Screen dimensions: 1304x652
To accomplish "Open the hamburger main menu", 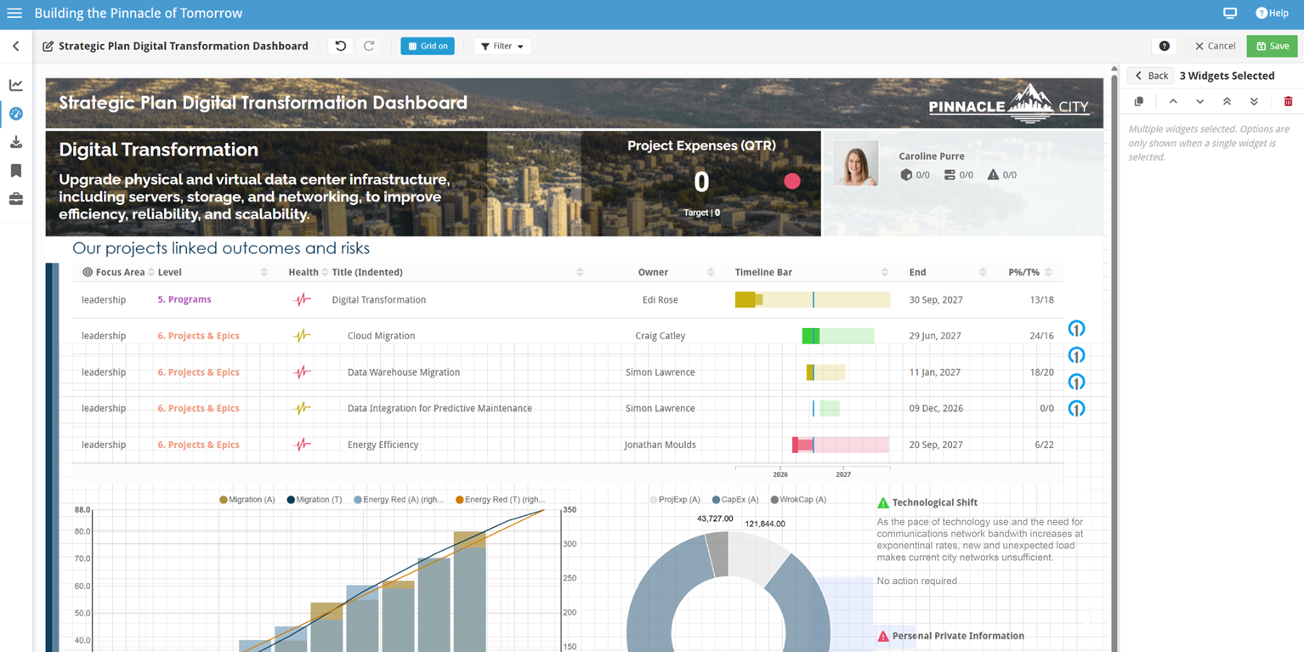I will tap(14, 14).
